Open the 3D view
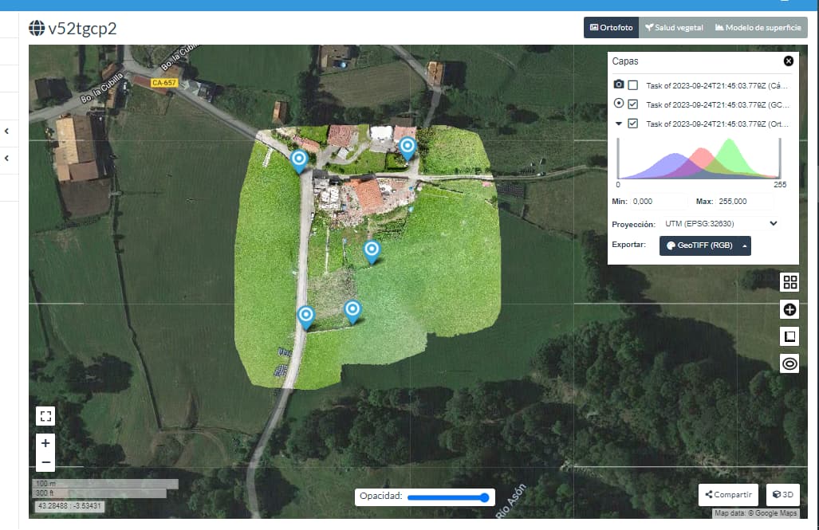 point(782,494)
